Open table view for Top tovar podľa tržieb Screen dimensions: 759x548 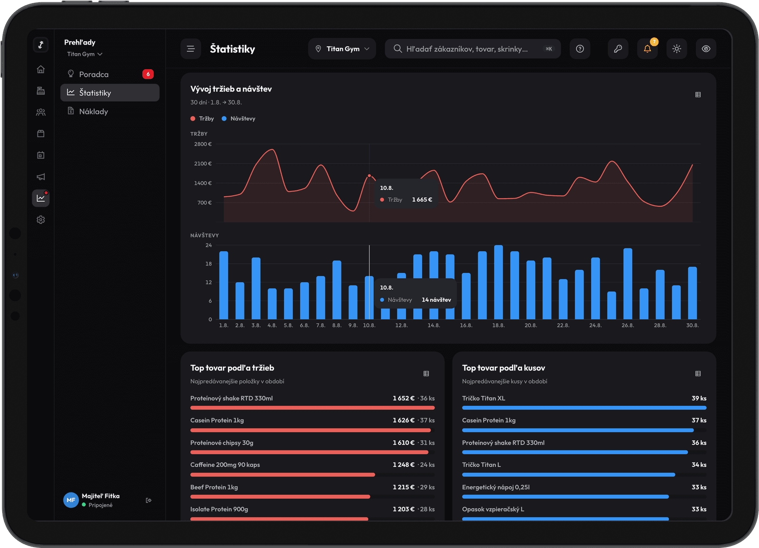point(426,374)
